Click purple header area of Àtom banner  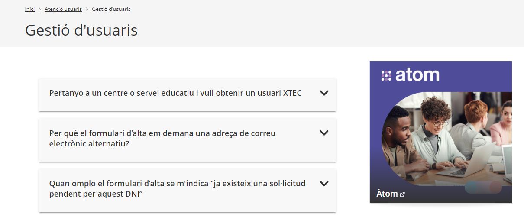[x=476, y=74]
